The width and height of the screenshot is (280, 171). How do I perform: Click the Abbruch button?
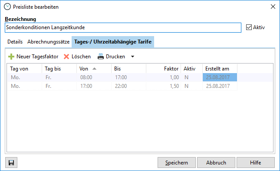point(216,163)
